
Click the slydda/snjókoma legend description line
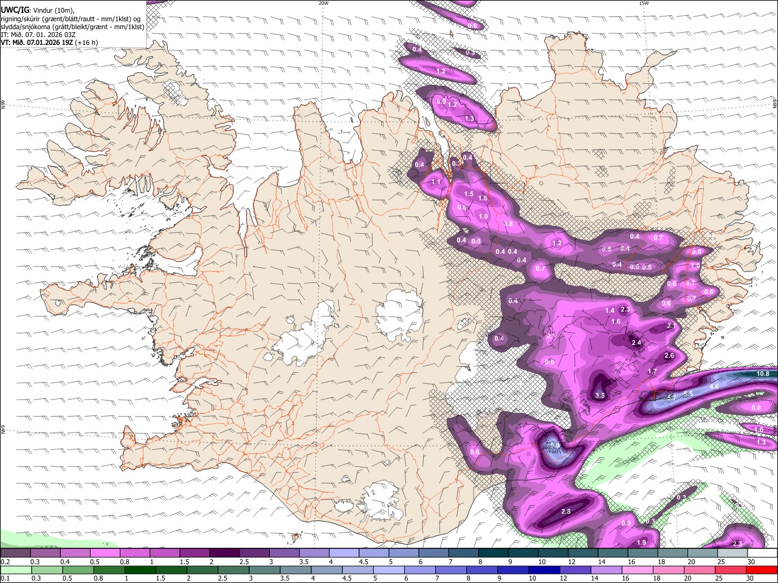72,26
